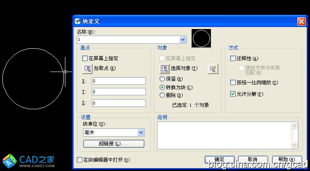310x171 pixels.
Task: Uncheck the 允许分解 checkbox
Action: pyautogui.click(x=233, y=94)
